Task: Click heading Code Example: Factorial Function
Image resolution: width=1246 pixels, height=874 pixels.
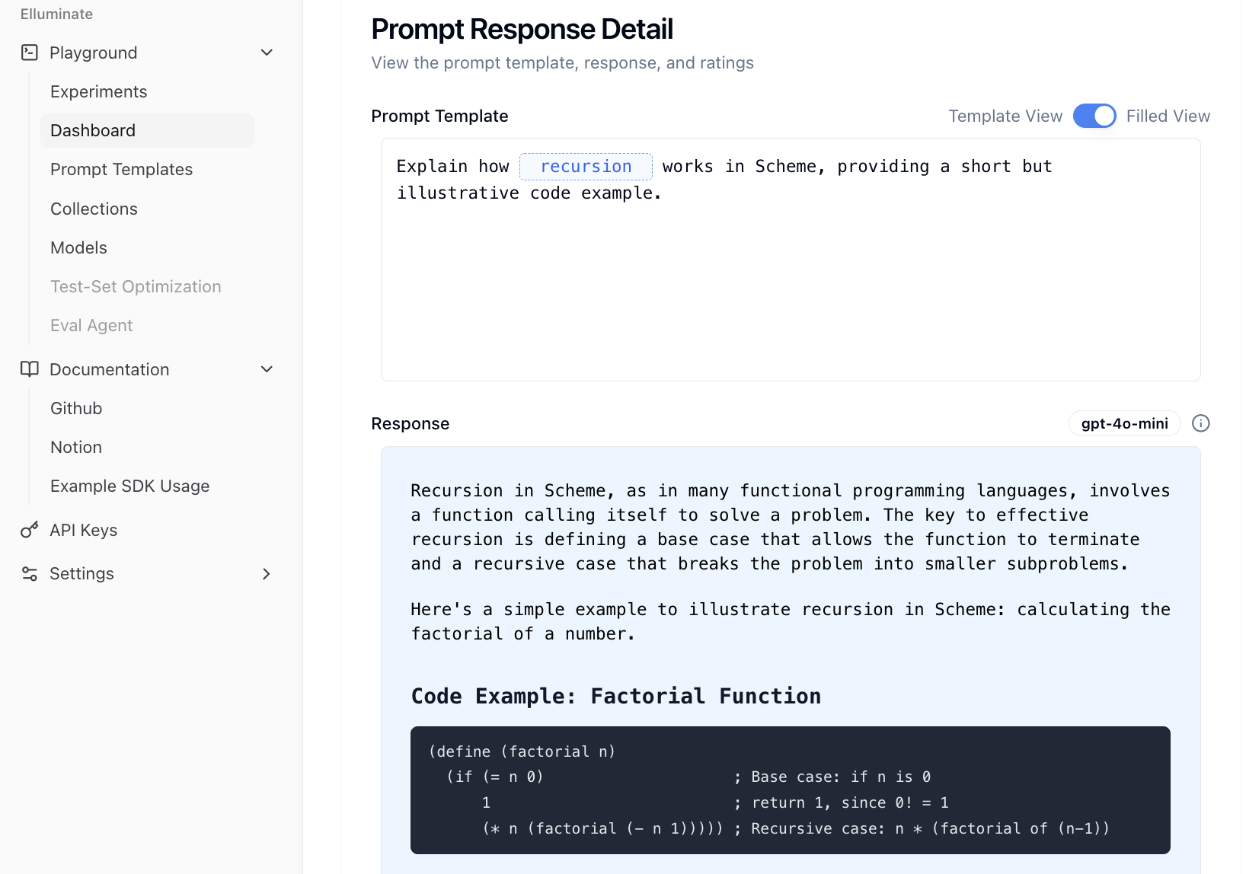Action: pyautogui.click(x=616, y=696)
